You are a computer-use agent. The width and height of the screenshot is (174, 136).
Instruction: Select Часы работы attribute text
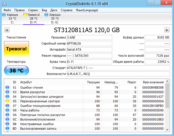click(30, 110)
